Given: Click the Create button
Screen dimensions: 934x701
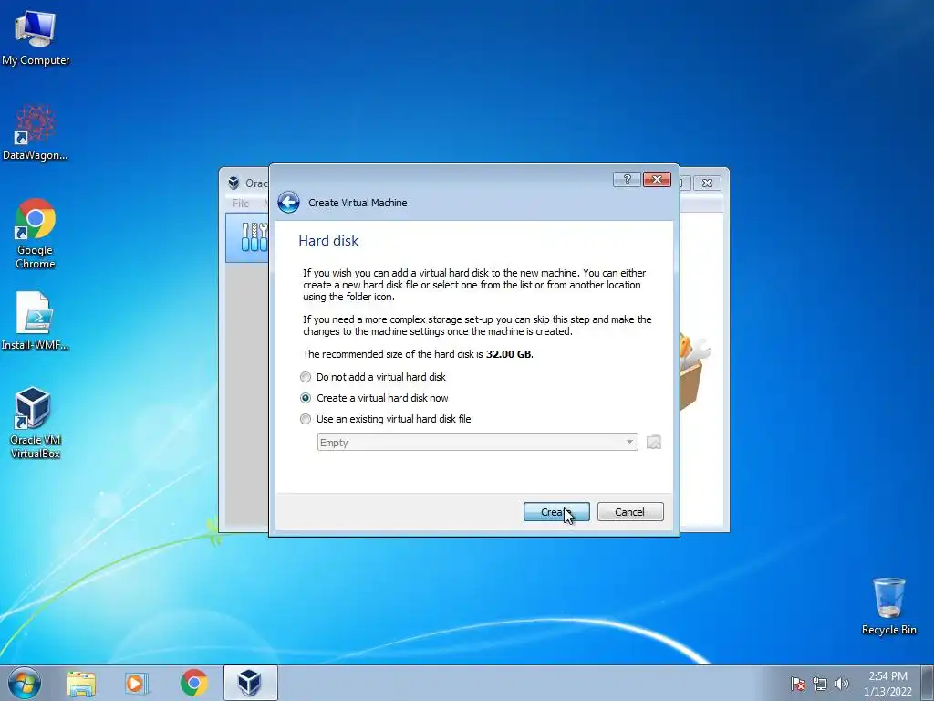Looking at the screenshot, I should [556, 512].
